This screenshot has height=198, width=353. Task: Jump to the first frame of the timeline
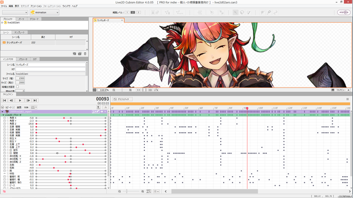(4, 101)
